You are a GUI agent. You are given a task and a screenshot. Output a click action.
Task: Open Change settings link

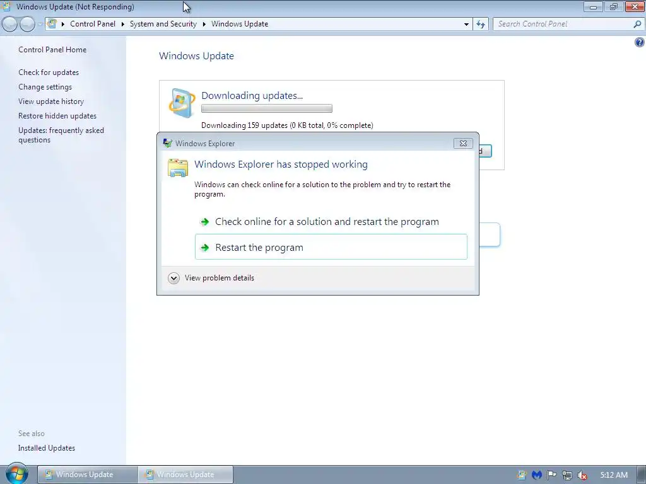tap(45, 87)
